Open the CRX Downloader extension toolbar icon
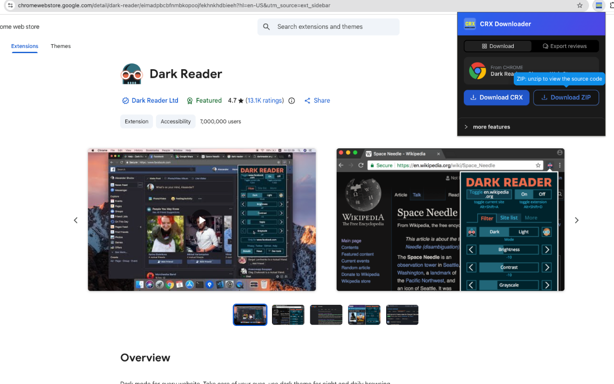Image resolution: width=614 pixels, height=384 pixels. [599, 5]
